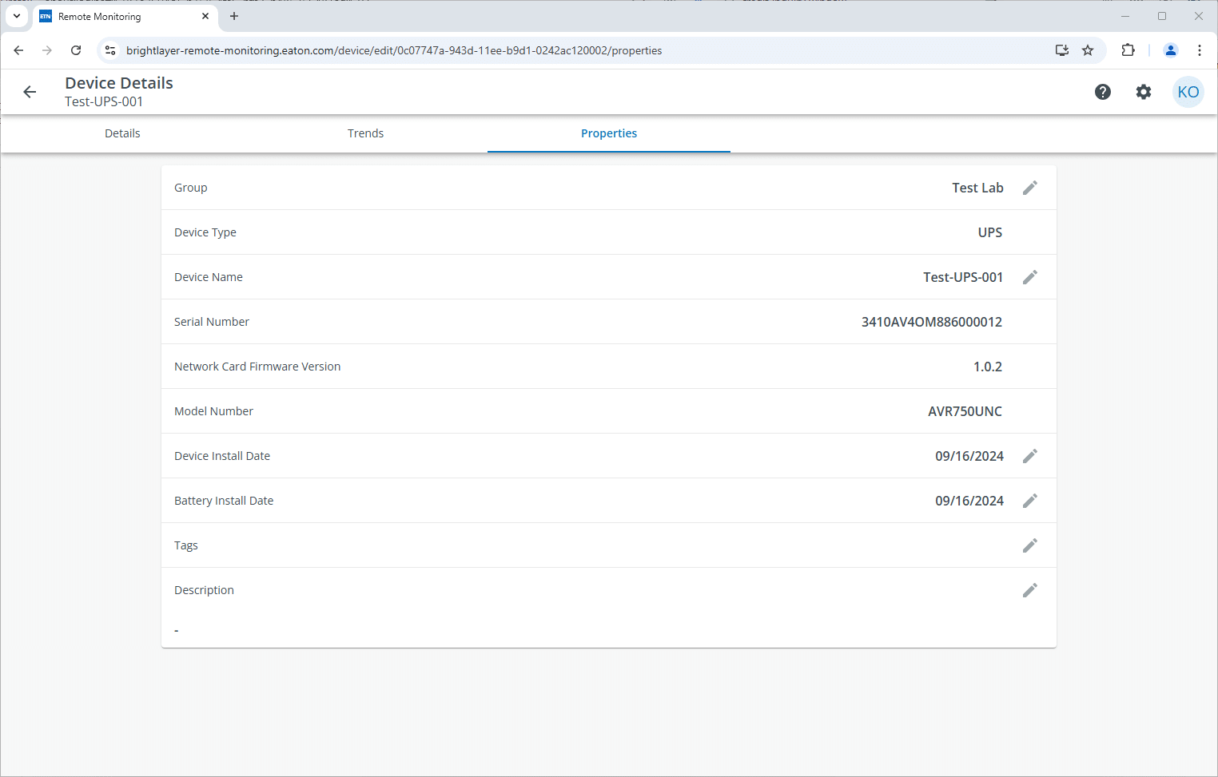1218x777 pixels.
Task: Click the serial number 3410AV4OM886000012
Action: [932, 322]
